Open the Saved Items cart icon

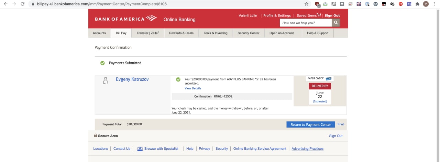coord(319,15)
